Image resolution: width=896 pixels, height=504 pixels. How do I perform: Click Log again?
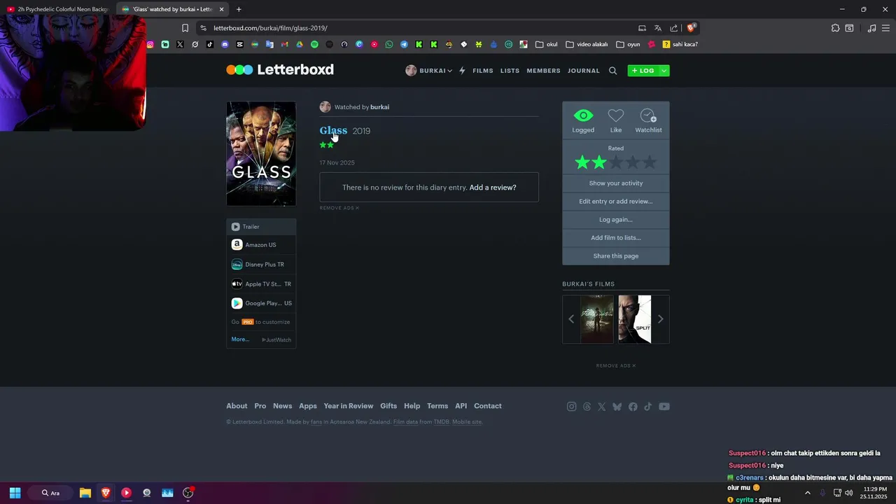pos(616,220)
